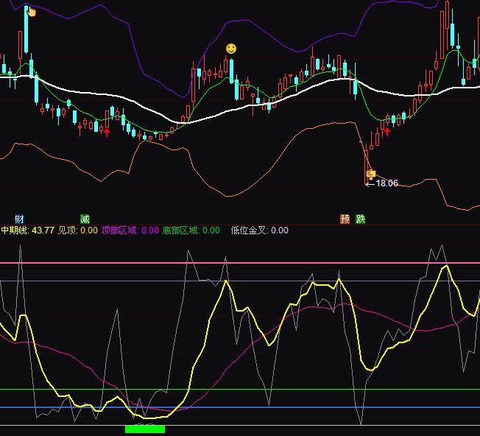Viewport: 480px width, 436px height.
Task: Click the cyan candlestick below the smiley
Action: coord(231,70)
